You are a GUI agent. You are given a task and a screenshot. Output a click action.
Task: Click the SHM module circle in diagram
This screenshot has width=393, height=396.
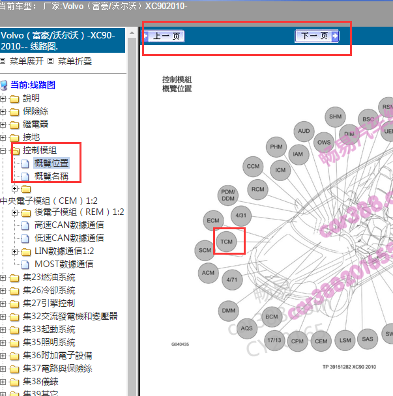tap(335, 117)
